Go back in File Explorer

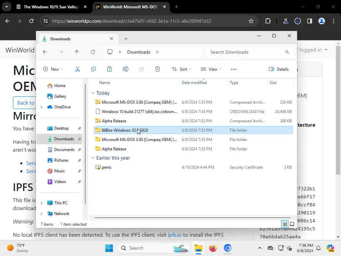[45, 52]
